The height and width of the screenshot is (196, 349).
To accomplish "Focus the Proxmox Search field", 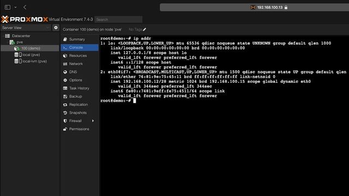I will 118,20.
